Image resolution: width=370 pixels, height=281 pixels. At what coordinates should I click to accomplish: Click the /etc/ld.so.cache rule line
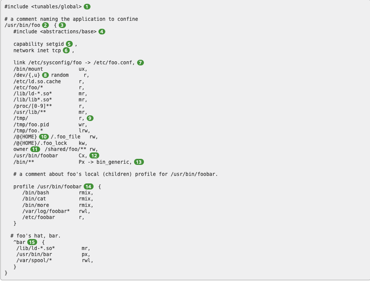pos(37,81)
